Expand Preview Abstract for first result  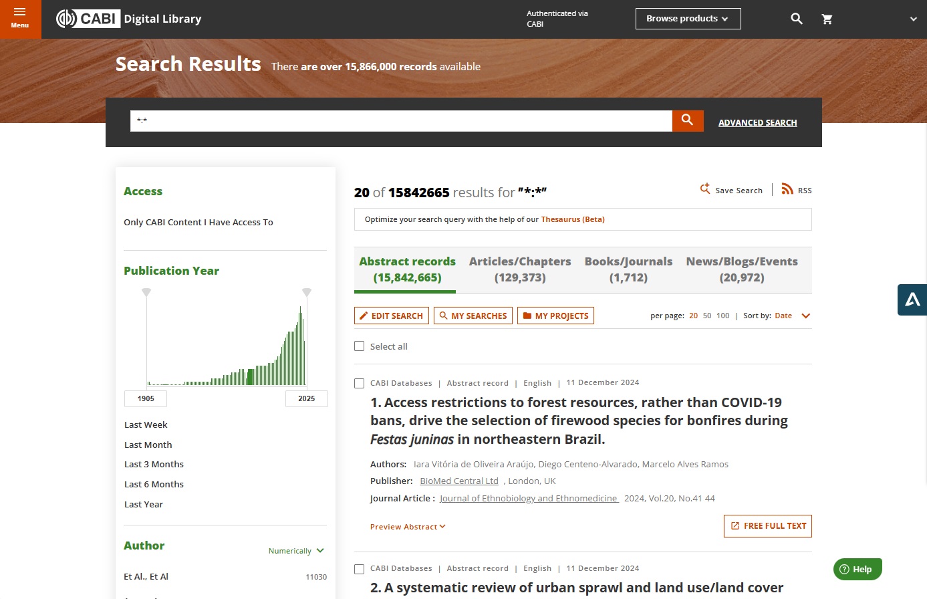tap(408, 527)
